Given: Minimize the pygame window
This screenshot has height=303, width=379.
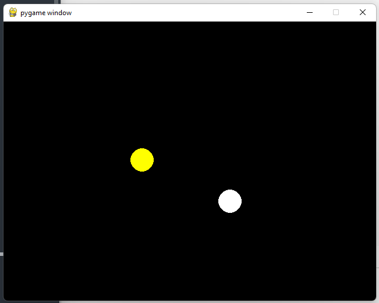Looking at the screenshot, I should [x=310, y=12].
